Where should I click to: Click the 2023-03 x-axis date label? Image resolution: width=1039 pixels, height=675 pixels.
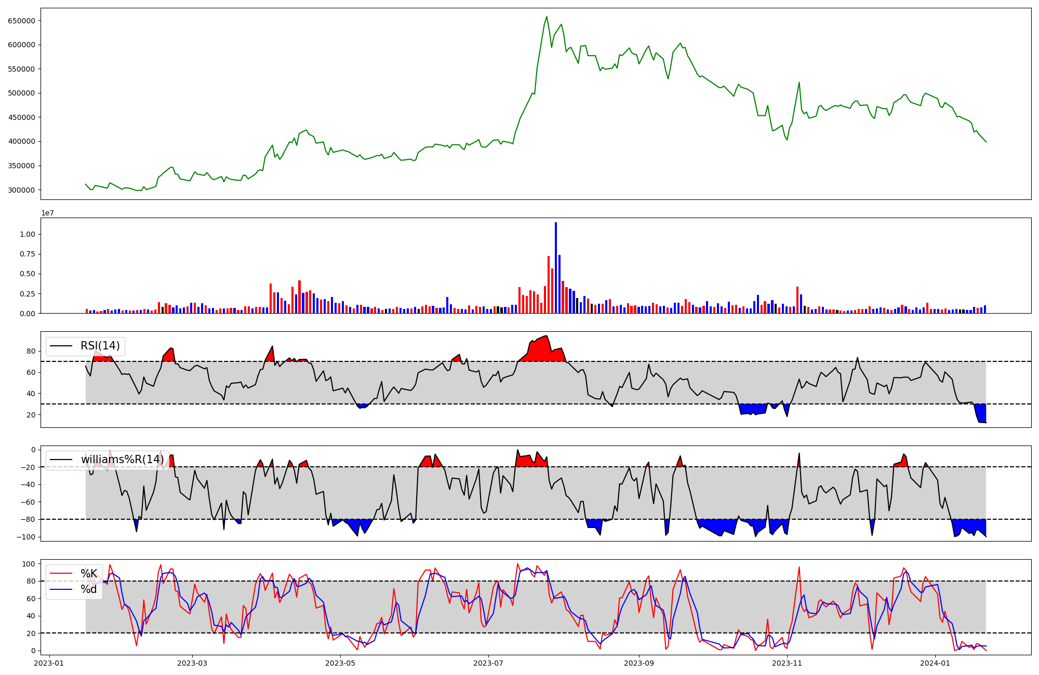coord(193,663)
